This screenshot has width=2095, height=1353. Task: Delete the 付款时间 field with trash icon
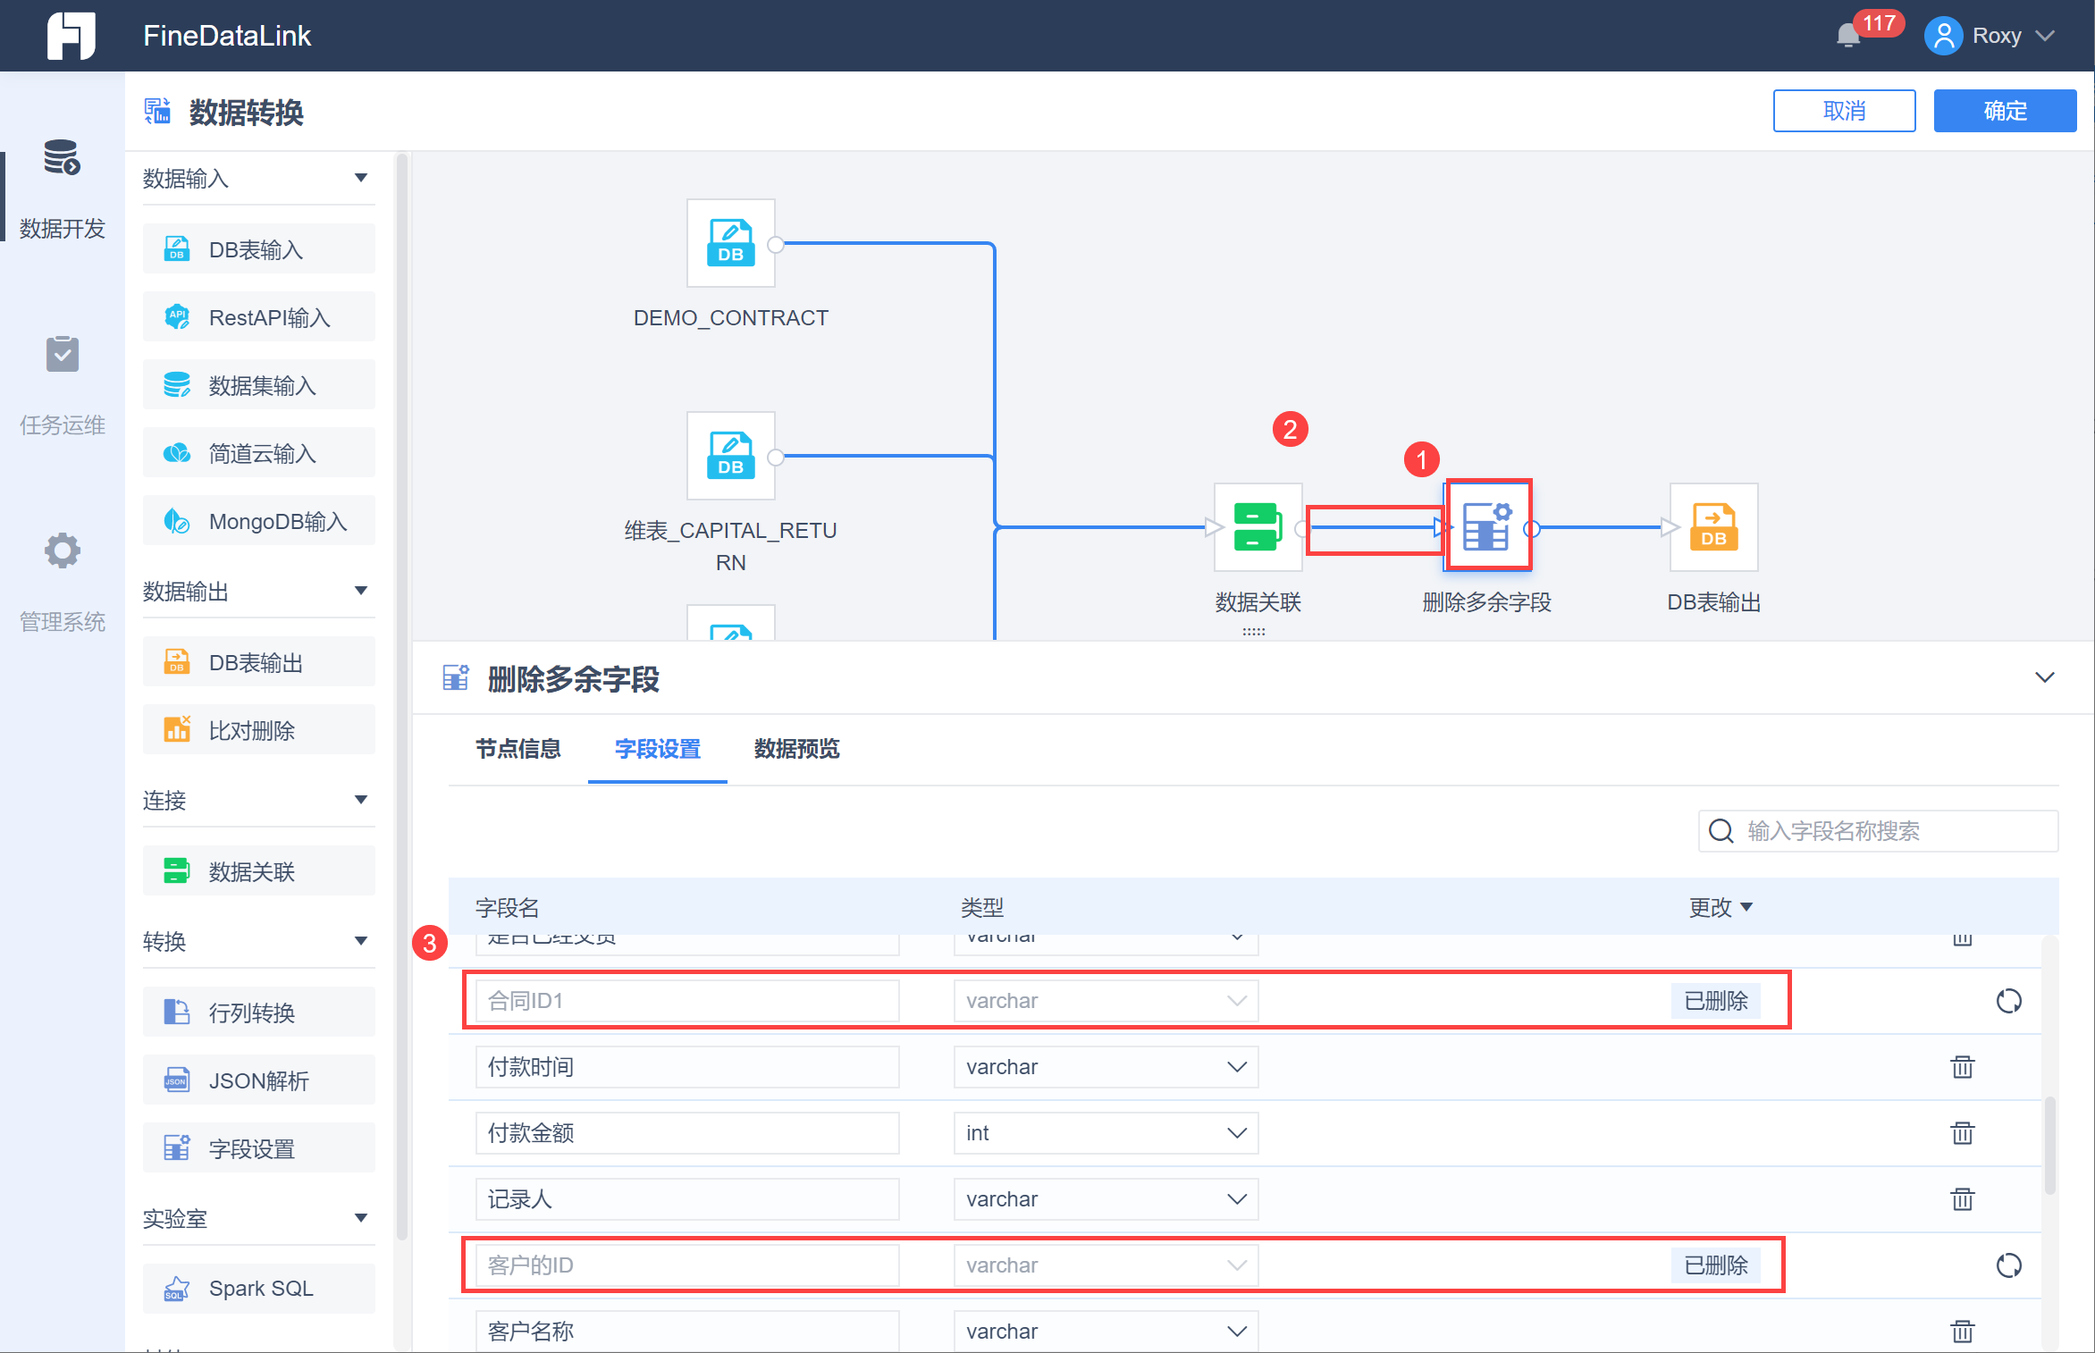1962,1067
